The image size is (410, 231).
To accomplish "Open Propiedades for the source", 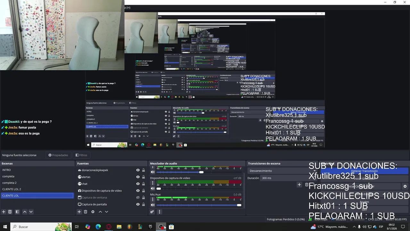I will point(58,155).
